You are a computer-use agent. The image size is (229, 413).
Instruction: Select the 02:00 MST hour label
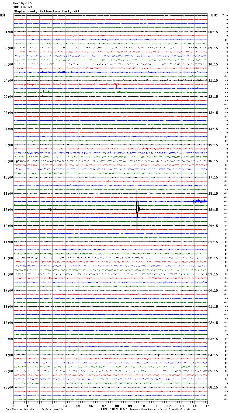point(8,48)
